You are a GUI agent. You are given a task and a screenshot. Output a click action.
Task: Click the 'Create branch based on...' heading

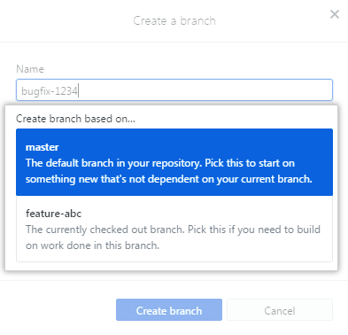point(75,119)
